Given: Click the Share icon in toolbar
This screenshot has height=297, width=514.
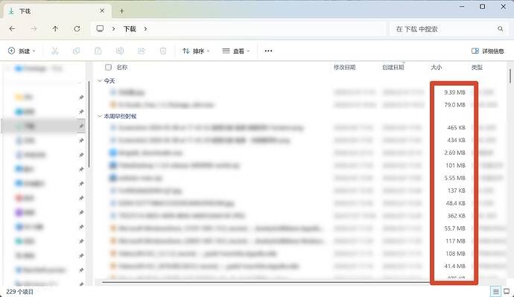Looking at the screenshot, I should pos(142,51).
